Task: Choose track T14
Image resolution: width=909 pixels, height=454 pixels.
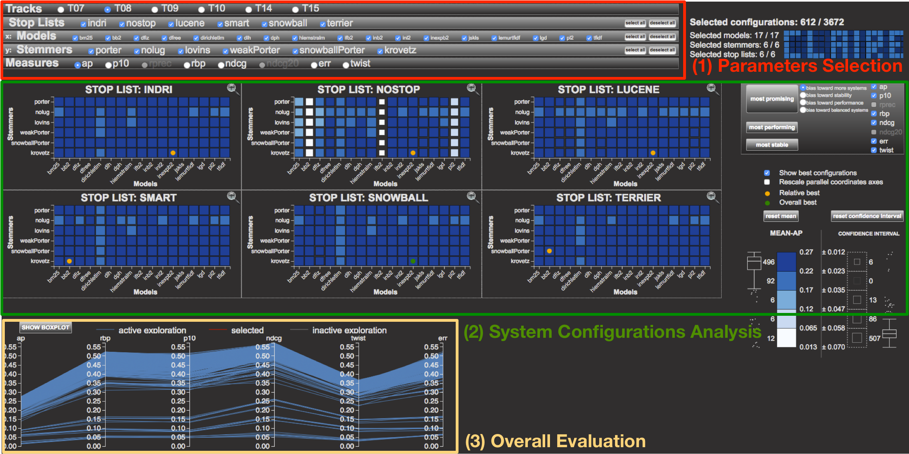Action: [249, 9]
